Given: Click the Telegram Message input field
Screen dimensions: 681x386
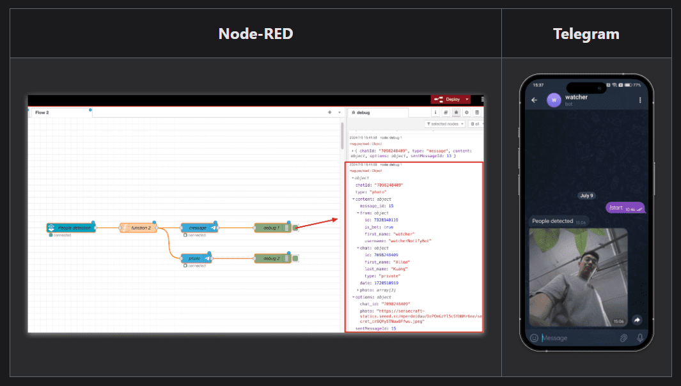Looking at the screenshot, I should [575, 337].
